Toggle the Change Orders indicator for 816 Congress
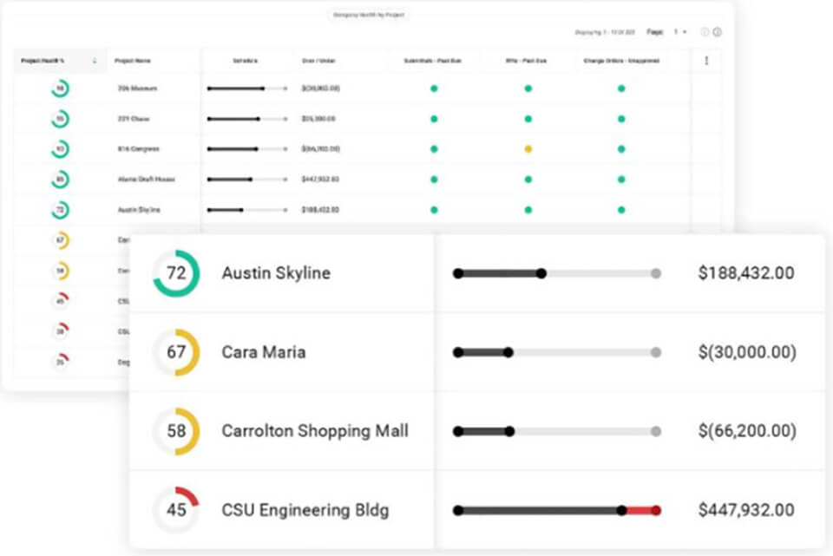This screenshot has height=556, width=833. [x=620, y=149]
